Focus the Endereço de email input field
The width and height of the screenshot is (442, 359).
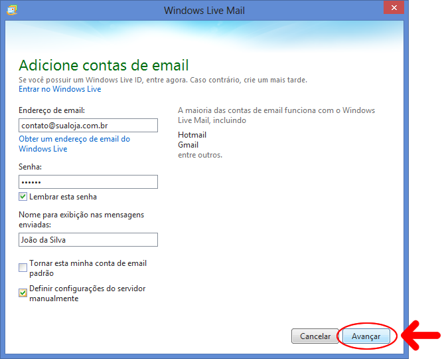pos(88,126)
